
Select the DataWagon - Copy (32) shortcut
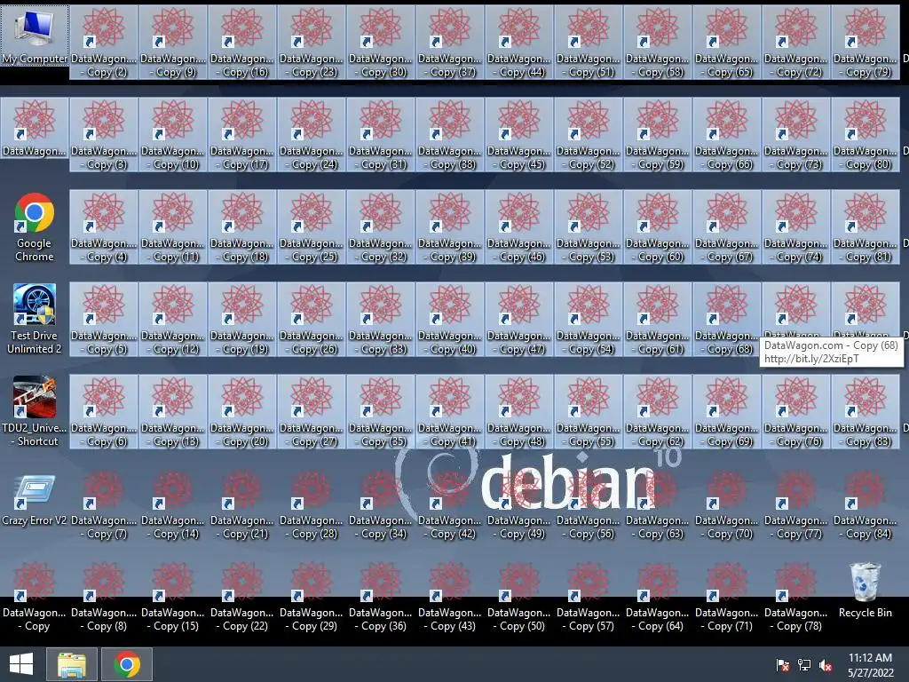pyautogui.click(x=381, y=226)
